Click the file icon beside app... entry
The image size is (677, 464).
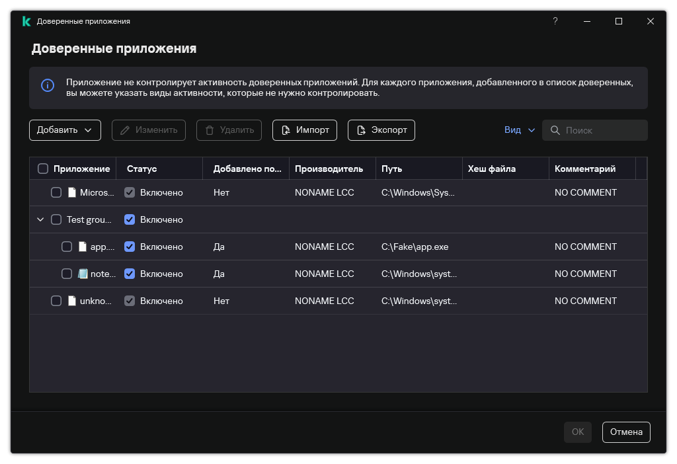(x=83, y=247)
